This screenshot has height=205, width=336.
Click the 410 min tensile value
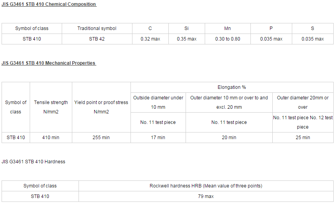coord(51,138)
